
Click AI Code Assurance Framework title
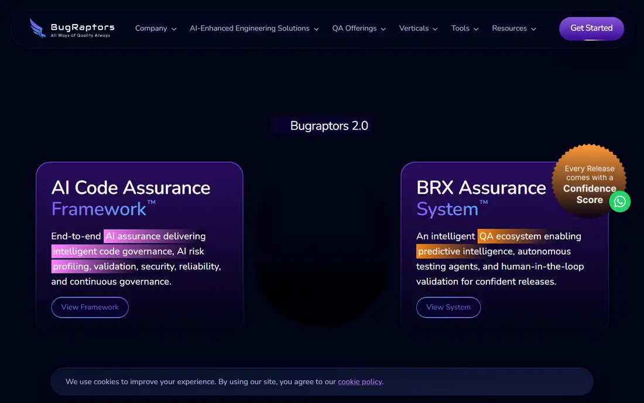131,199
